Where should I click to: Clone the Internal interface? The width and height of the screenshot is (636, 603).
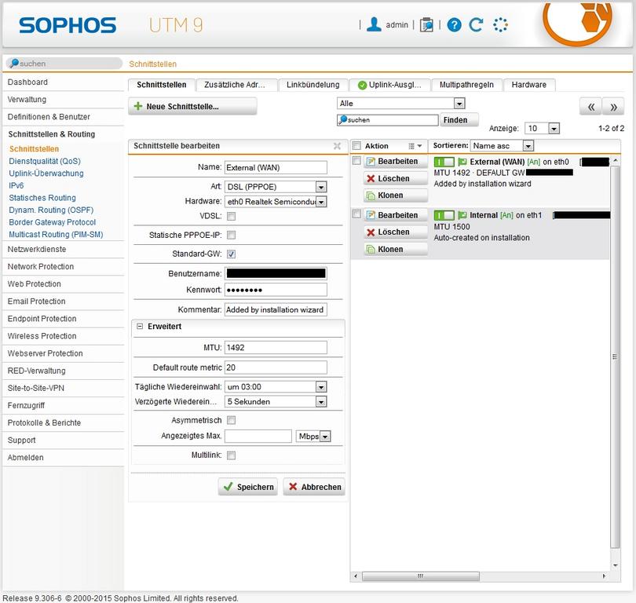(396, 249)
